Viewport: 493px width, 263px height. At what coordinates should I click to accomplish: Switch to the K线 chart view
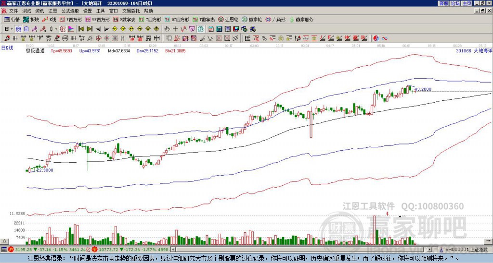[x=49, y=19]
